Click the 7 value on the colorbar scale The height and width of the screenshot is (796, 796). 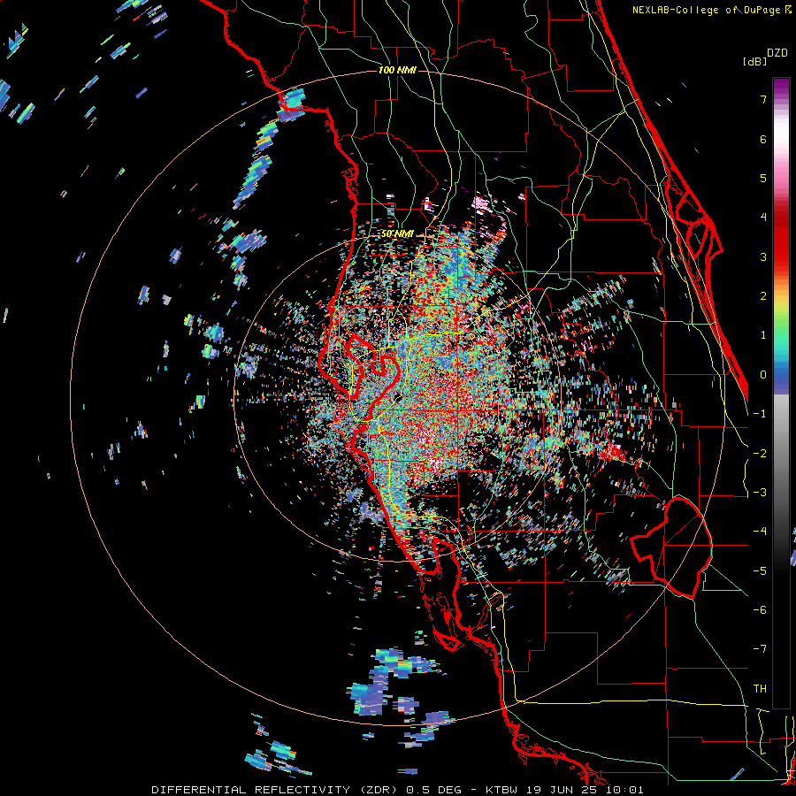click(763, 99)
